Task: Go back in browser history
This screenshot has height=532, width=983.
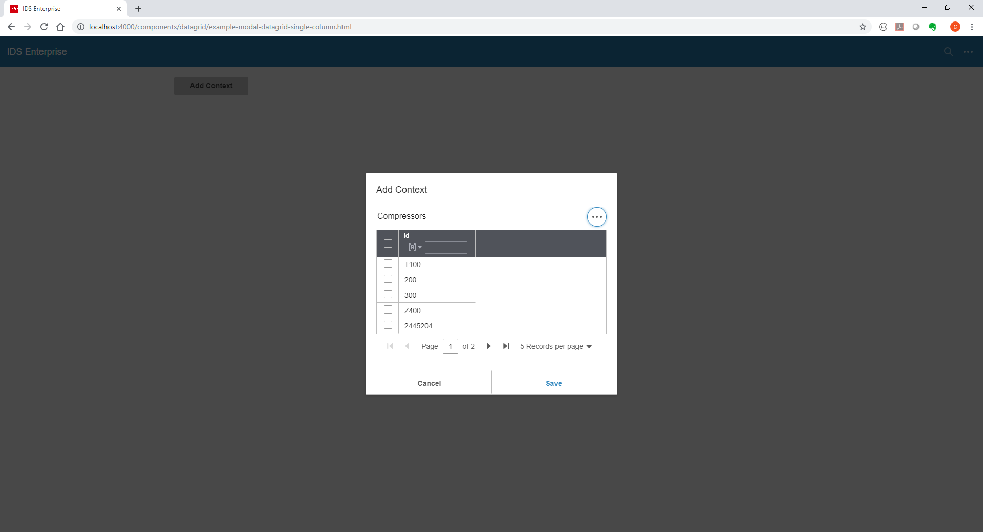Action: (11, 27)
